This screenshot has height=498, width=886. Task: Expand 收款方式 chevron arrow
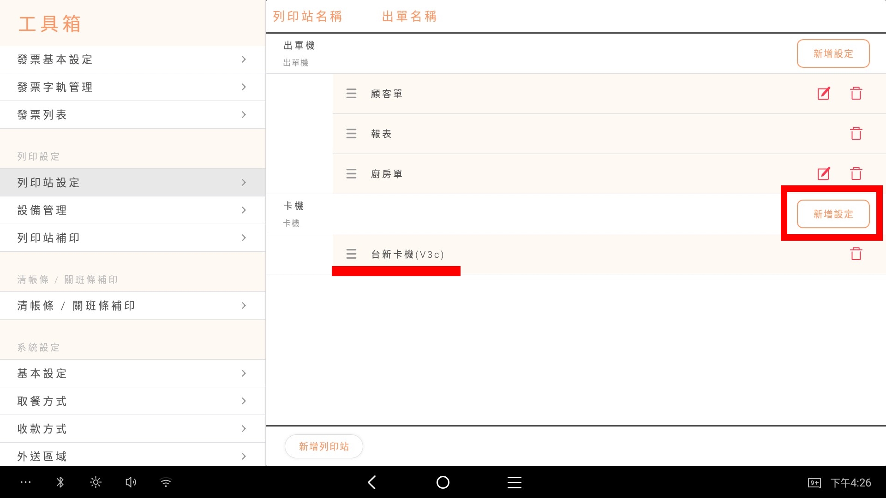click(x=244, y=429)
